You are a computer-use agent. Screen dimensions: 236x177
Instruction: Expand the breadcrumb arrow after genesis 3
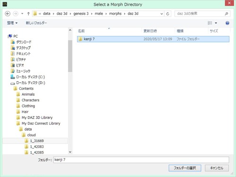point(92,14)
